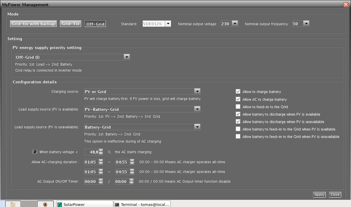Click AC Output timer ON time field
The image size is (351, 207).
(x=91, y=182)
